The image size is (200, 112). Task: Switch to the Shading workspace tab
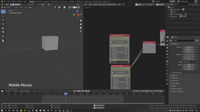72,2
